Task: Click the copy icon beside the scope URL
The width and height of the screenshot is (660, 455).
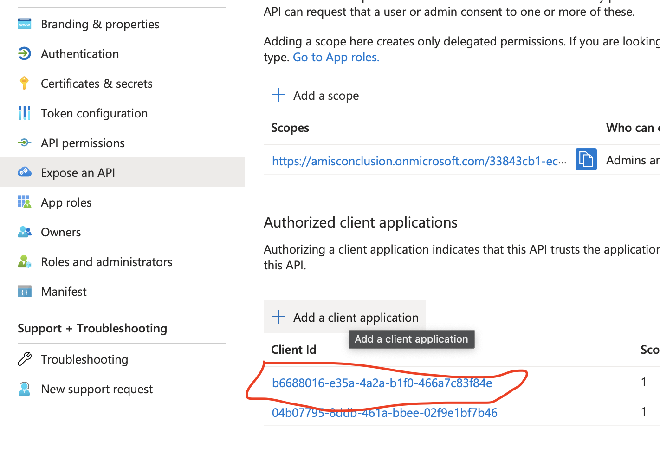Action: 586,159
